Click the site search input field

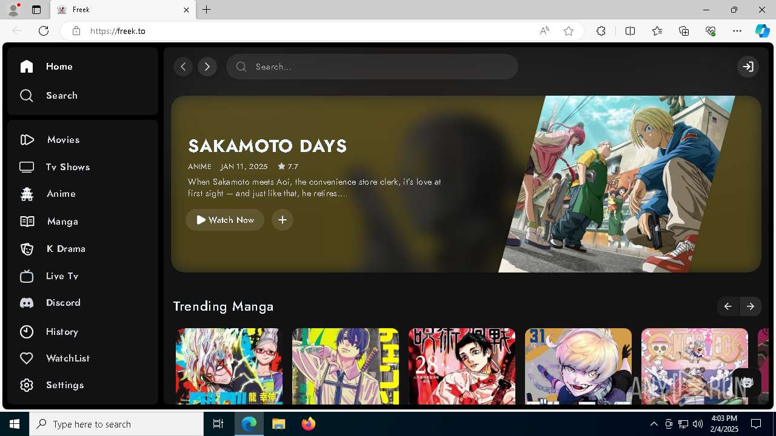coord(372,67)
